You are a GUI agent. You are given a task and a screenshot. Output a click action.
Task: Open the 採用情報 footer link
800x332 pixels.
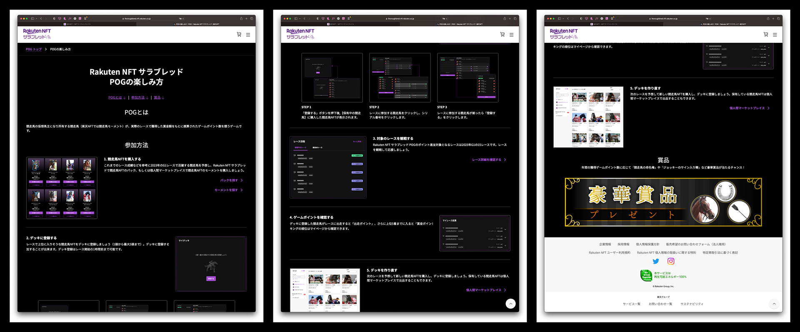point(623,244)
